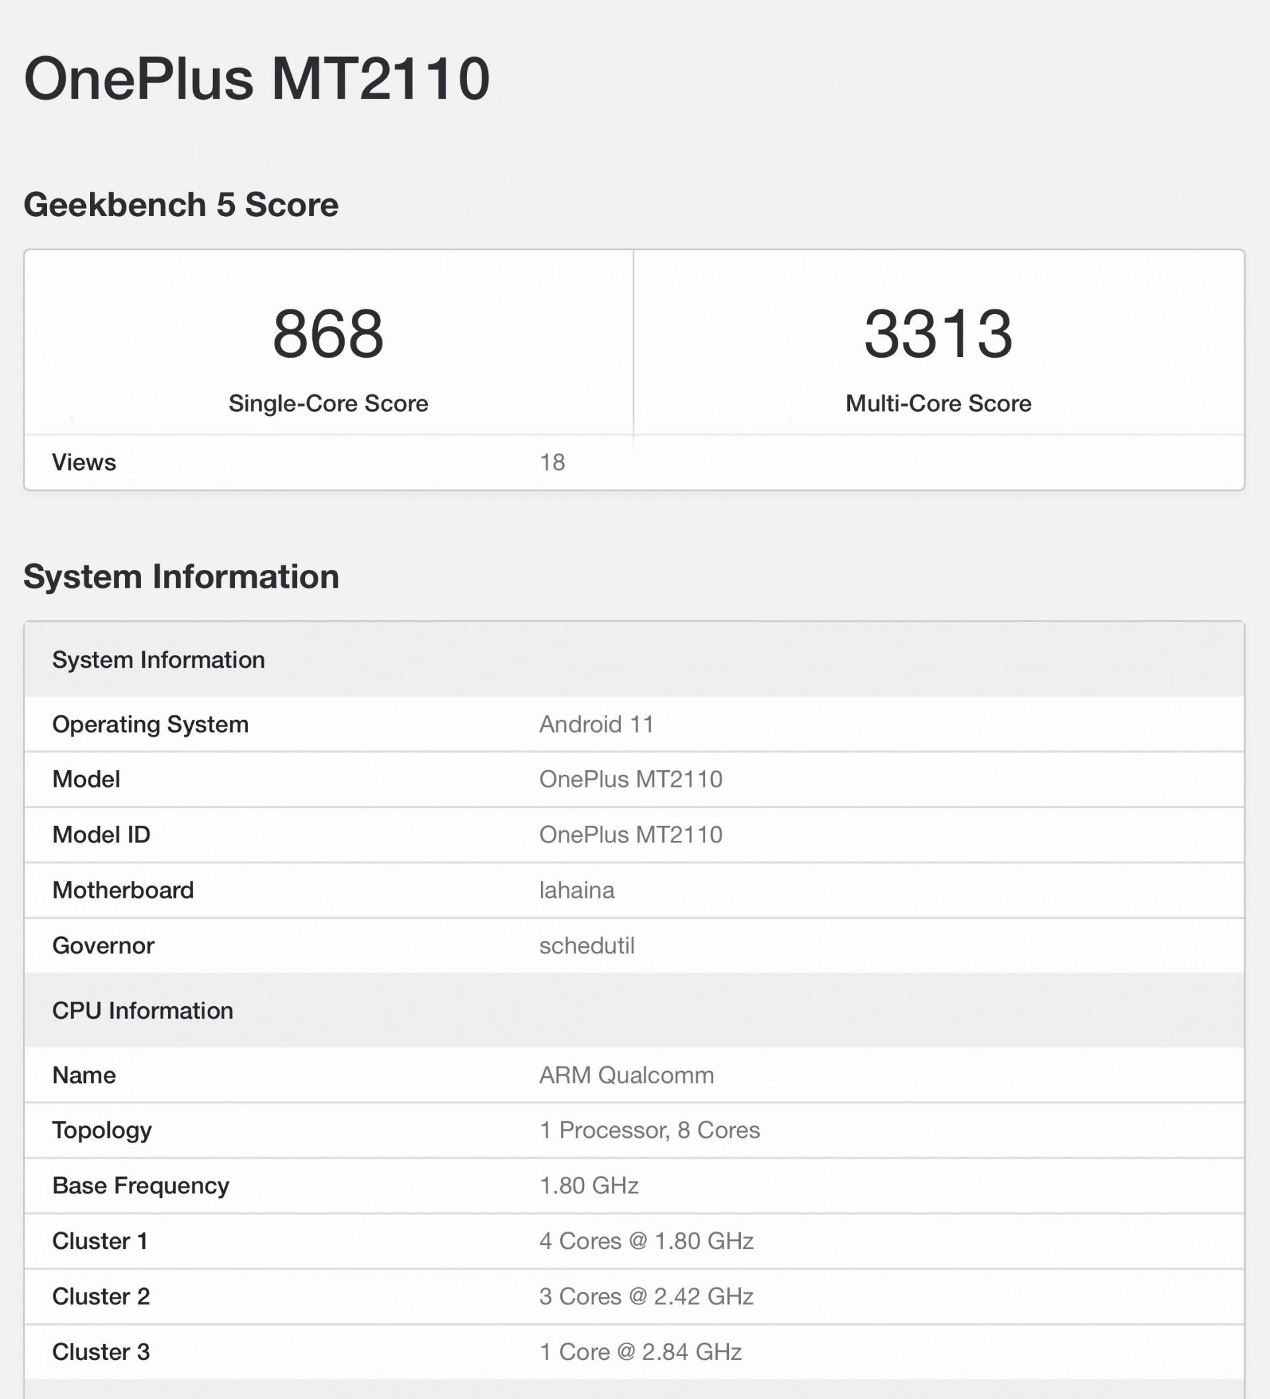Click the single-core score value 868
The width and height of the screenshot is (1270, 1399).
[329, 334]
